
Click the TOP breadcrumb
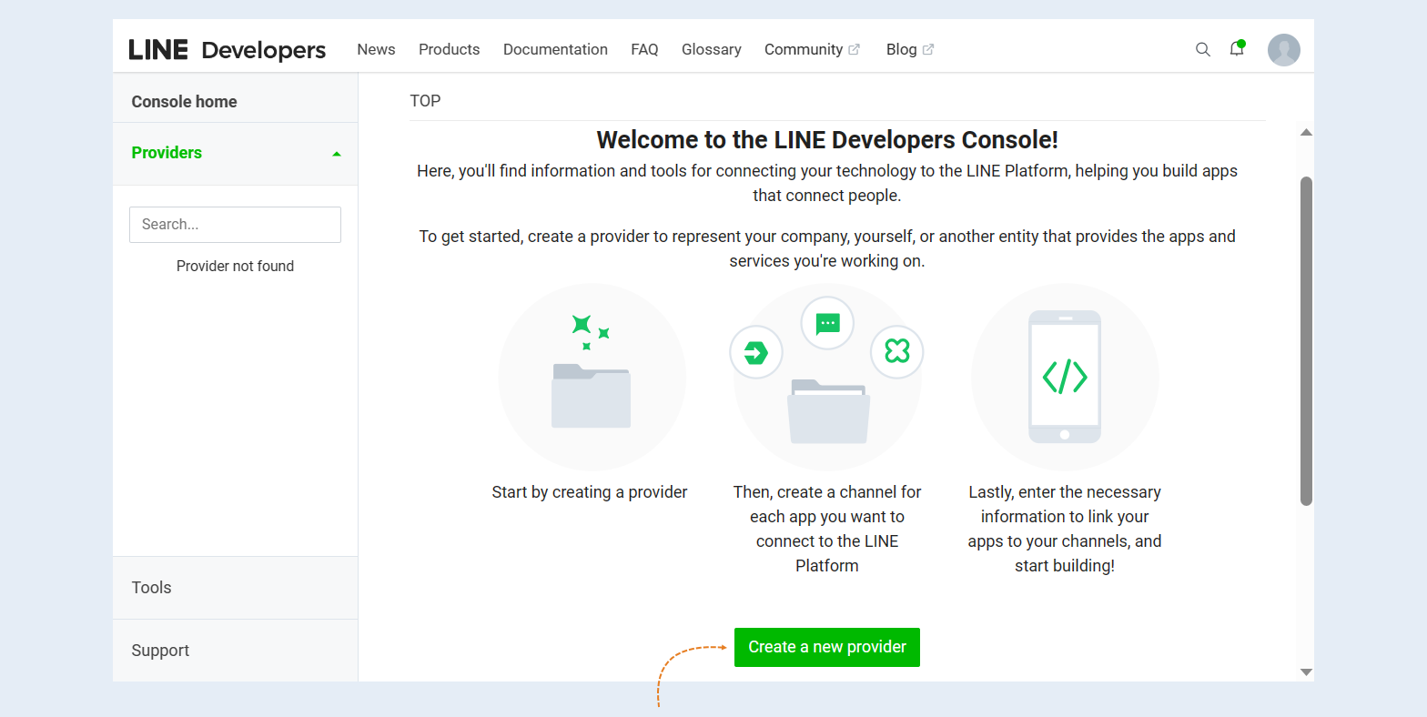point(425,101)
